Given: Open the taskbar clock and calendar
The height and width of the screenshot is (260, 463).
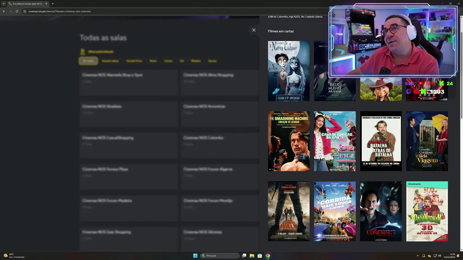Looking at the screenshot, I should (450, 256).
